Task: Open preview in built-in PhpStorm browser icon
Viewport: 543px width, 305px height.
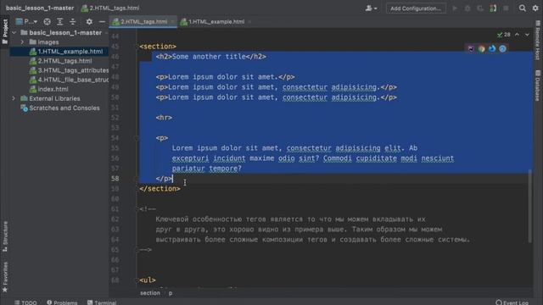Action: point(471,49)
